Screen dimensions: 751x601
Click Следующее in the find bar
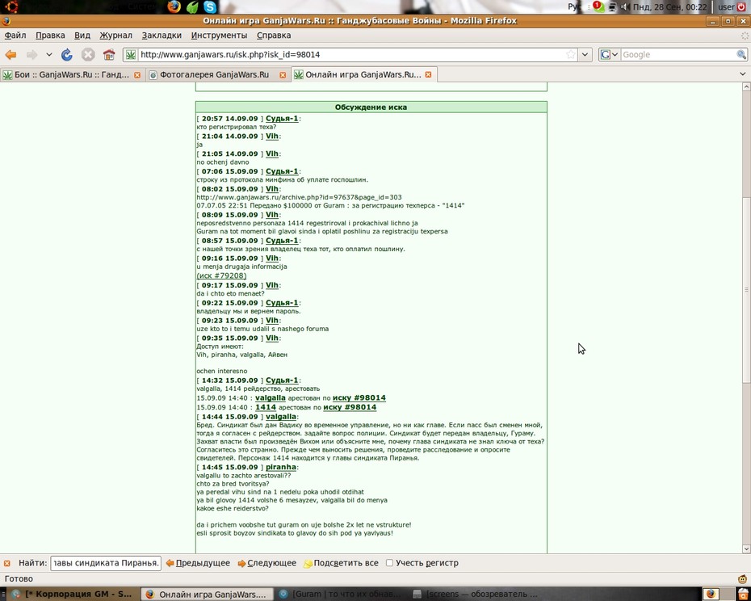(266, 563)
